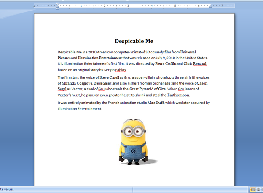Select the Right Indent marker on ruler
This screenshot has width=263, height=193.
(x=211, y=7)
